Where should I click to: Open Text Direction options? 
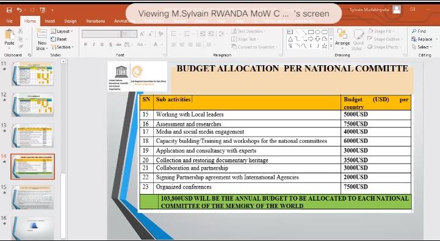tap(248, 31)
